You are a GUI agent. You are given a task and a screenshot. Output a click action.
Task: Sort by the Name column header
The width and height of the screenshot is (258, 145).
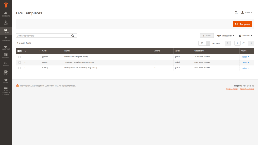(x=108, y=51)
